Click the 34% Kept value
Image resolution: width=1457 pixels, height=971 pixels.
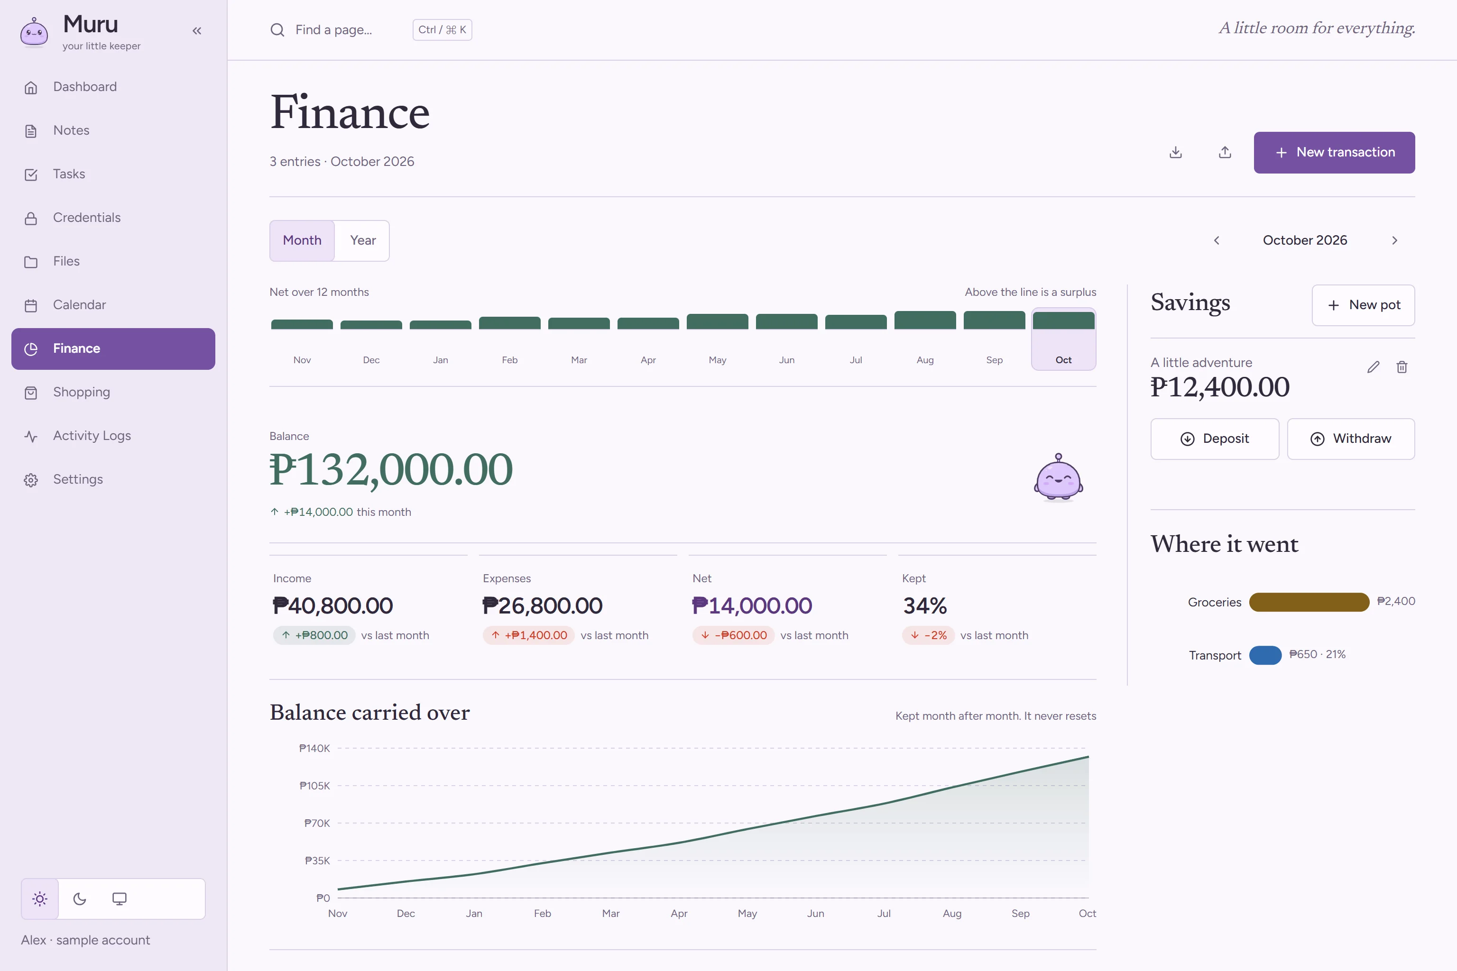[x=925, y=605]
